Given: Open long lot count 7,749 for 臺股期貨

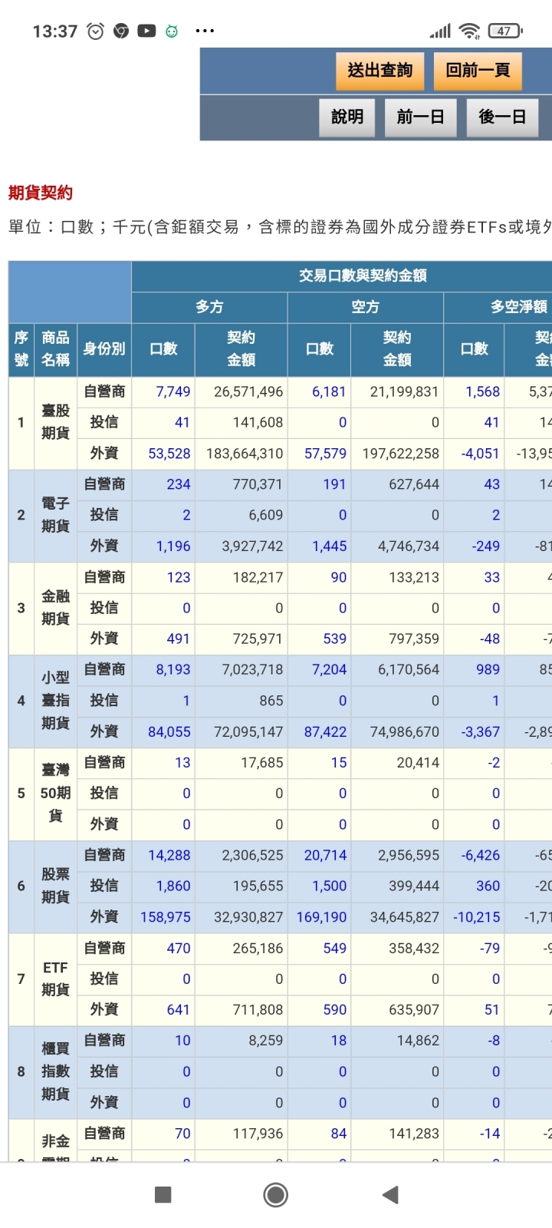Looking at the screenshot, I should tap(173, 391).
